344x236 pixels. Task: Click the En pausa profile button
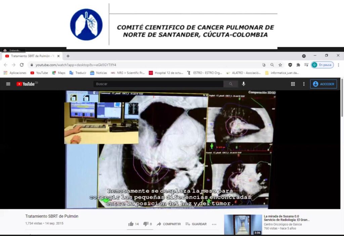(322, 65)
